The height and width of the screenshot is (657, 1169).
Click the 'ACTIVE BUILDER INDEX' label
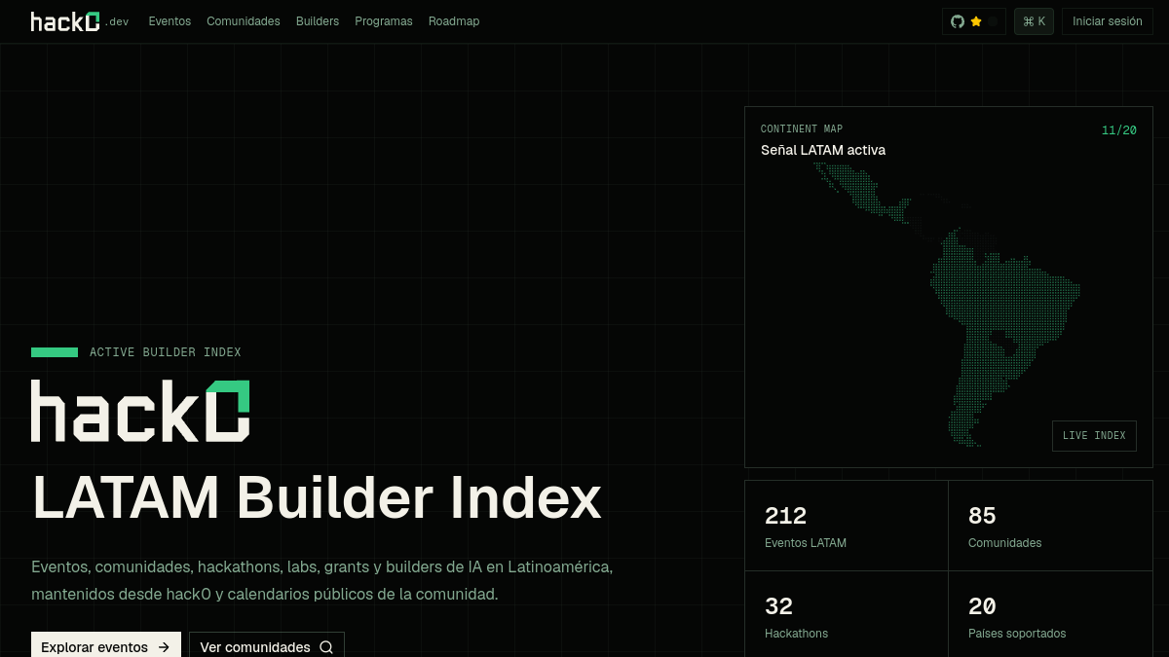coord(166,352)
